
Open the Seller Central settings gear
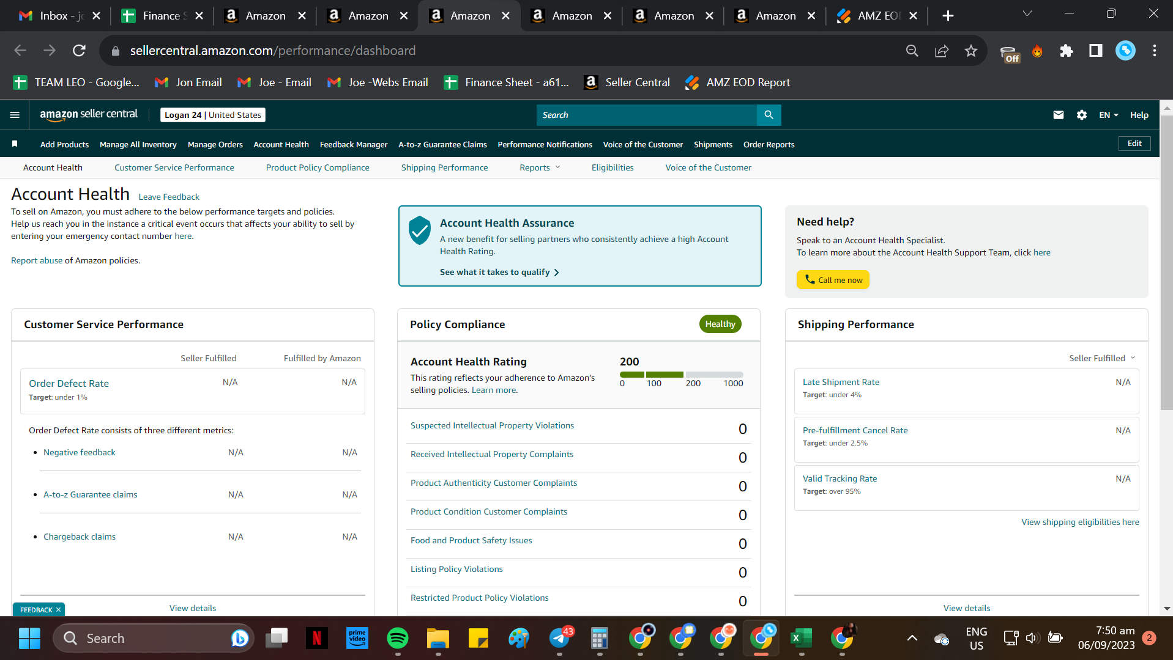[x=1081, y=115]
